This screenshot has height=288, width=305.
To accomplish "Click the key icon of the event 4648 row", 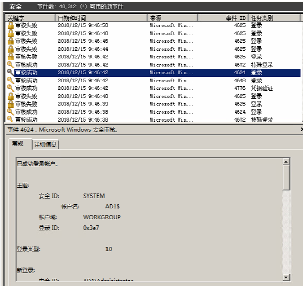I will [10, 80].
